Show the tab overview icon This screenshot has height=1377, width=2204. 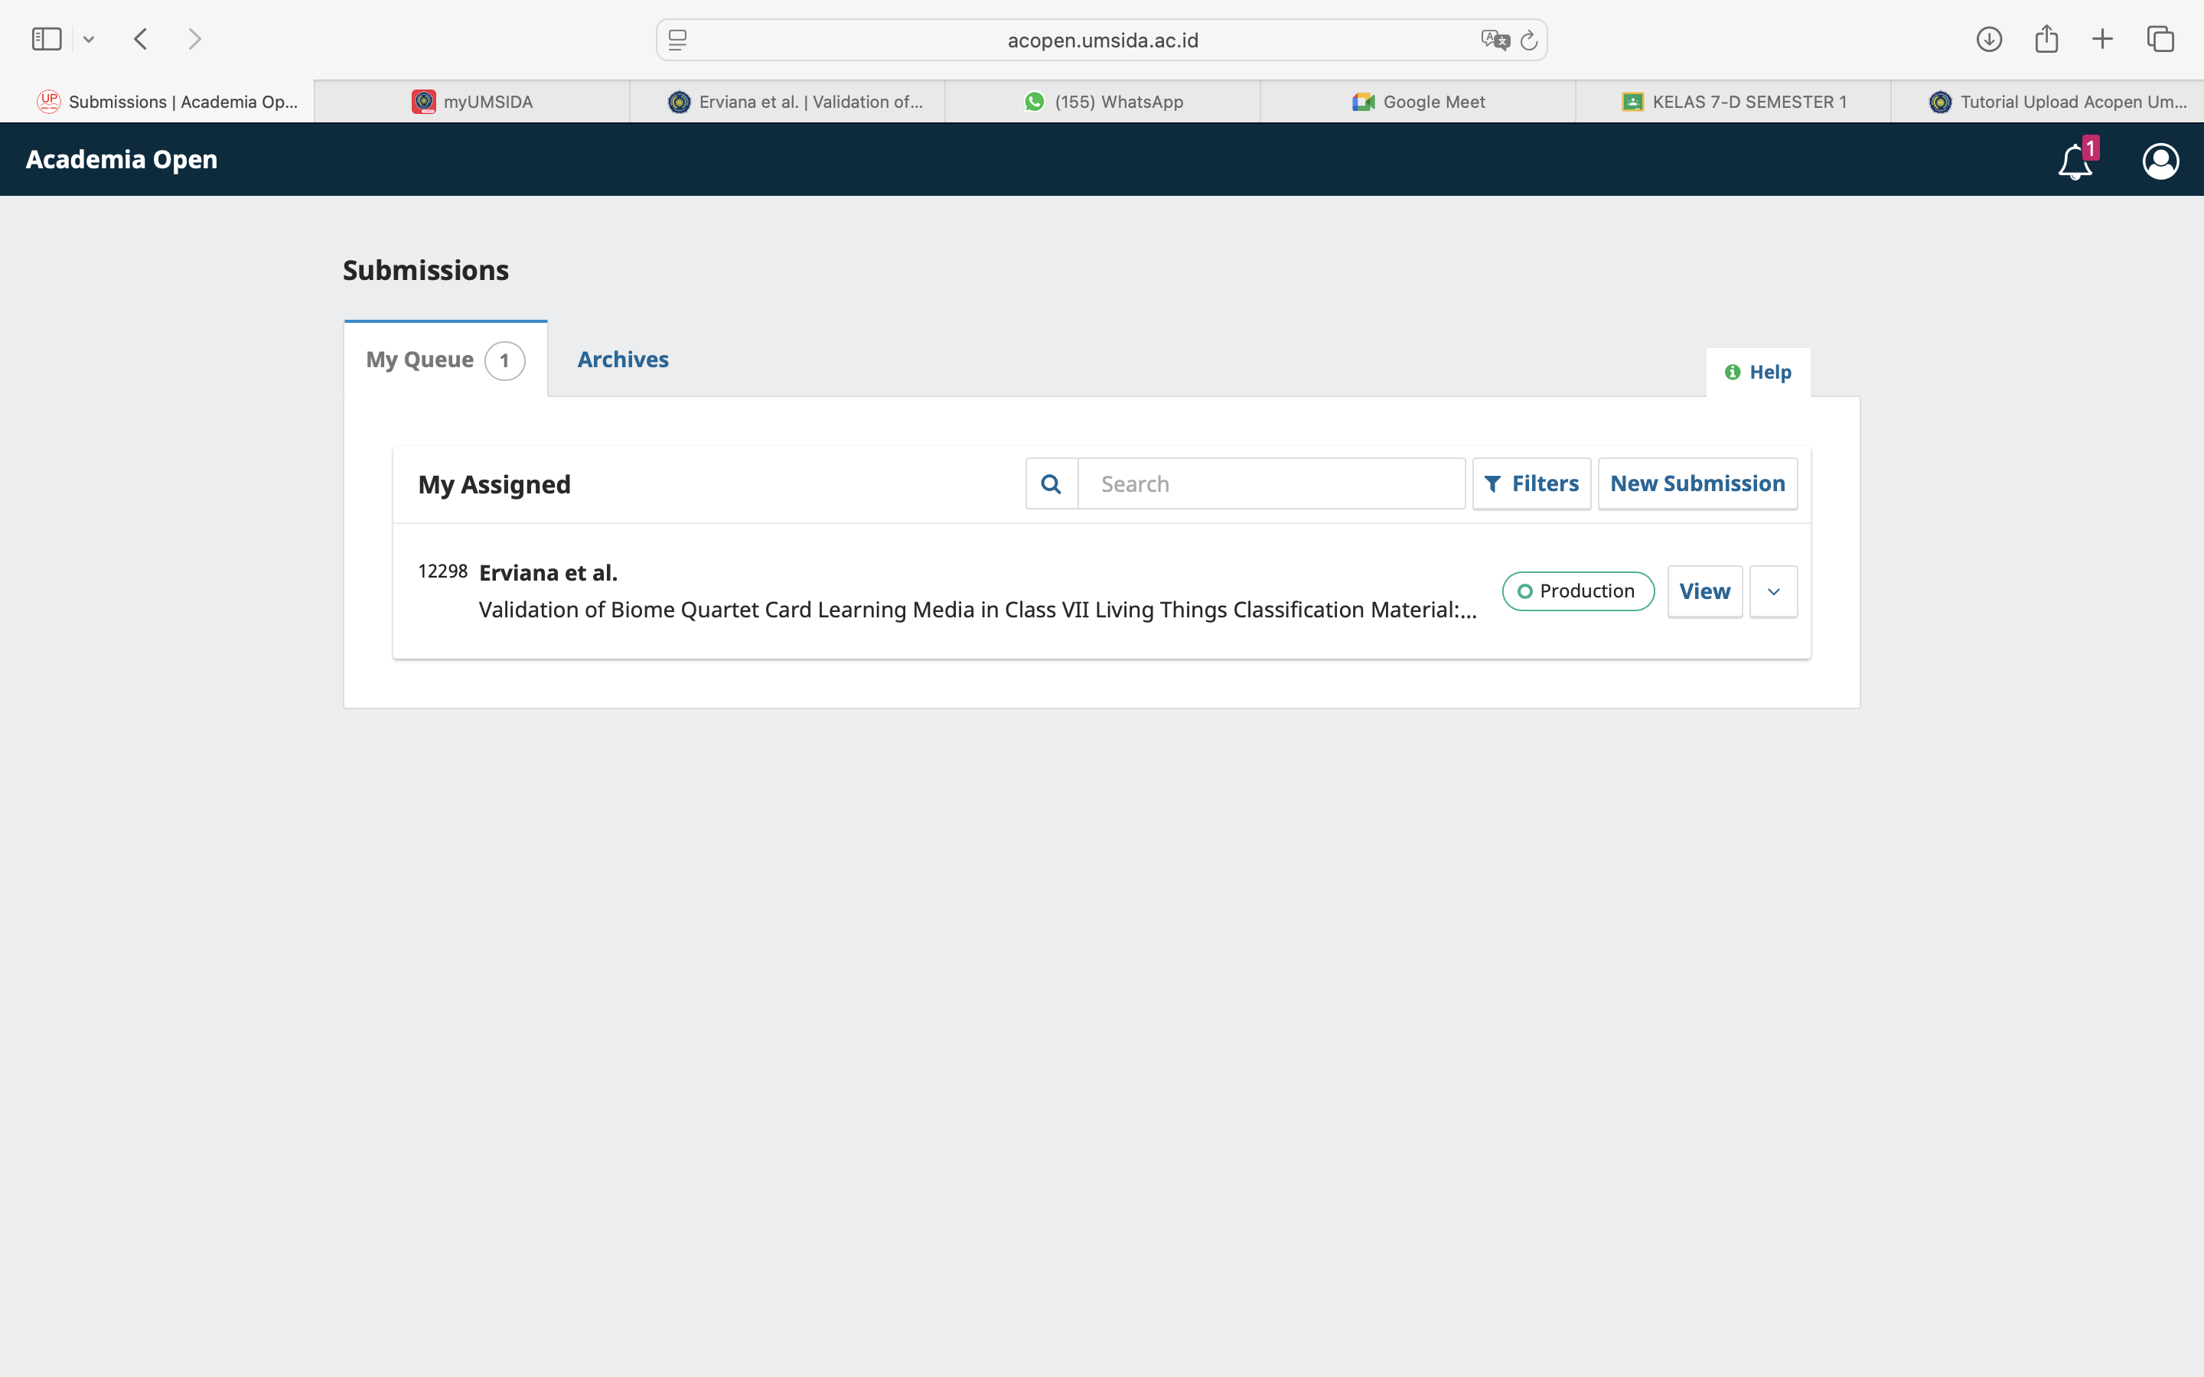2160,39
